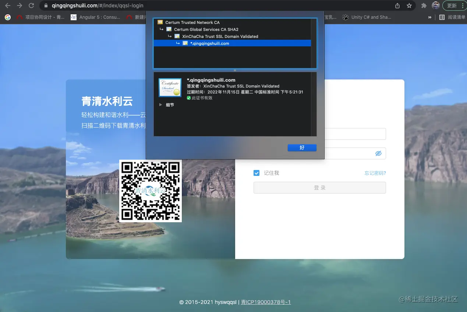Bookmark this page with the star icon
The image size is (467, 312).
tap(409, 6)
